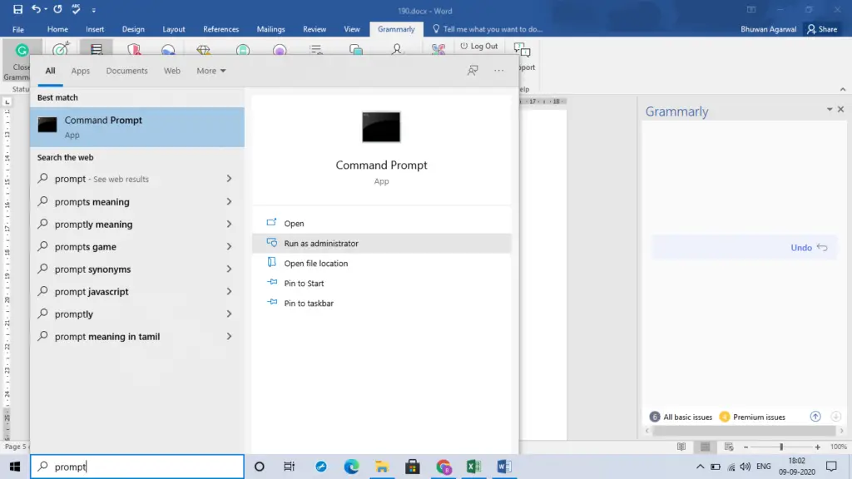Viewport: 852px width, 479px height.
Task: Filter search results by Documents
Action: tap(126, 71)
